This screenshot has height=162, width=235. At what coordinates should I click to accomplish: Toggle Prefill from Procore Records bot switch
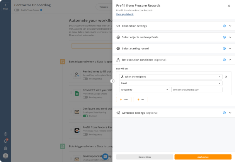coord(85,135)
